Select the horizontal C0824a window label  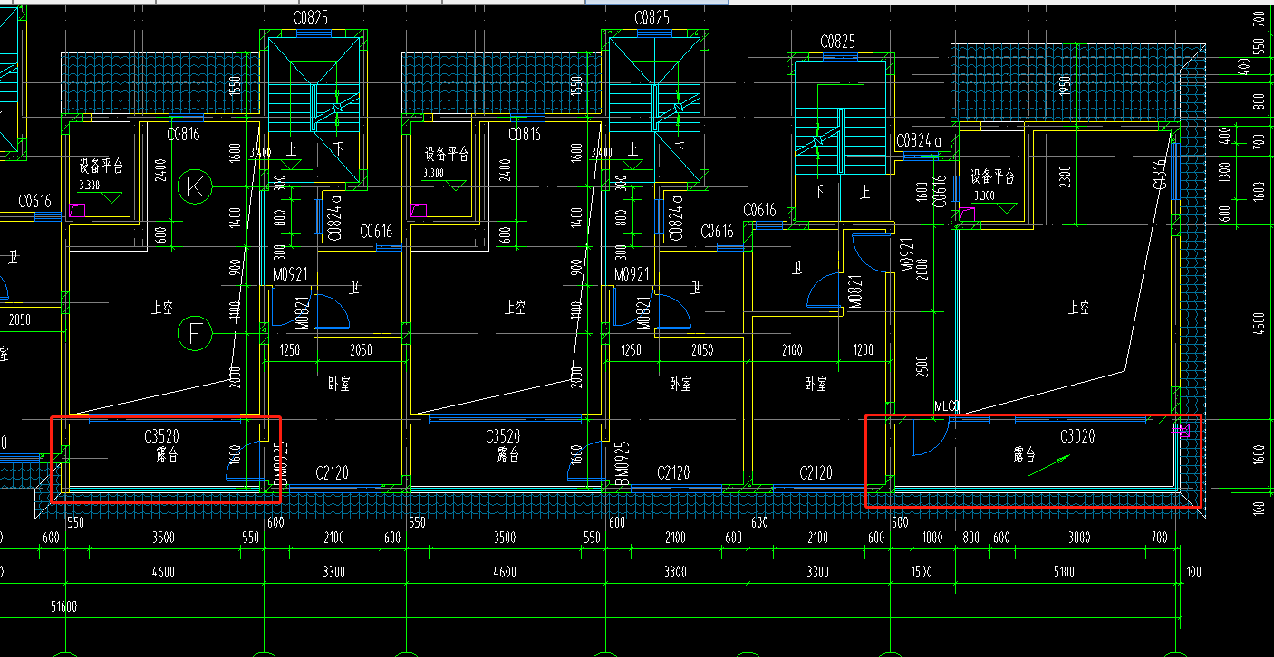pyautogui.click(x=921, y=141)
